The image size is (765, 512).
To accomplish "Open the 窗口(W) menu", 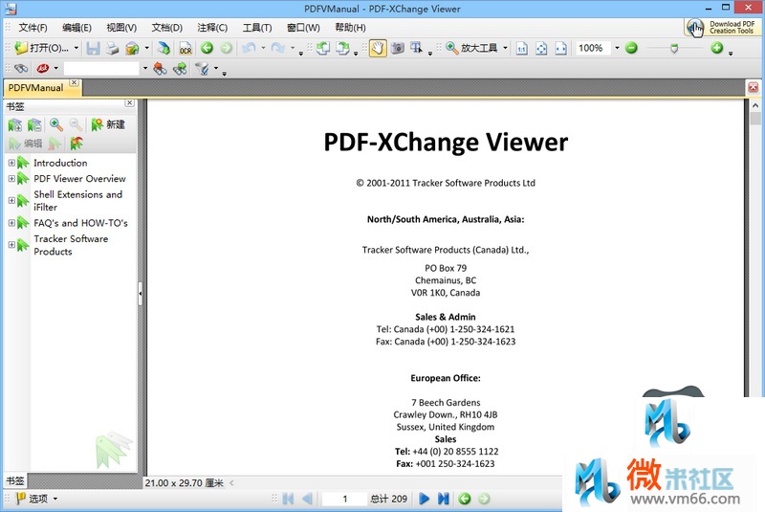I will tap(303, 28).
